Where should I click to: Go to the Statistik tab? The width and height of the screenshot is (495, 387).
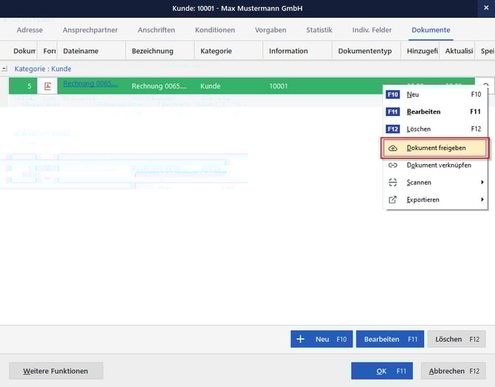coord(319,30)
